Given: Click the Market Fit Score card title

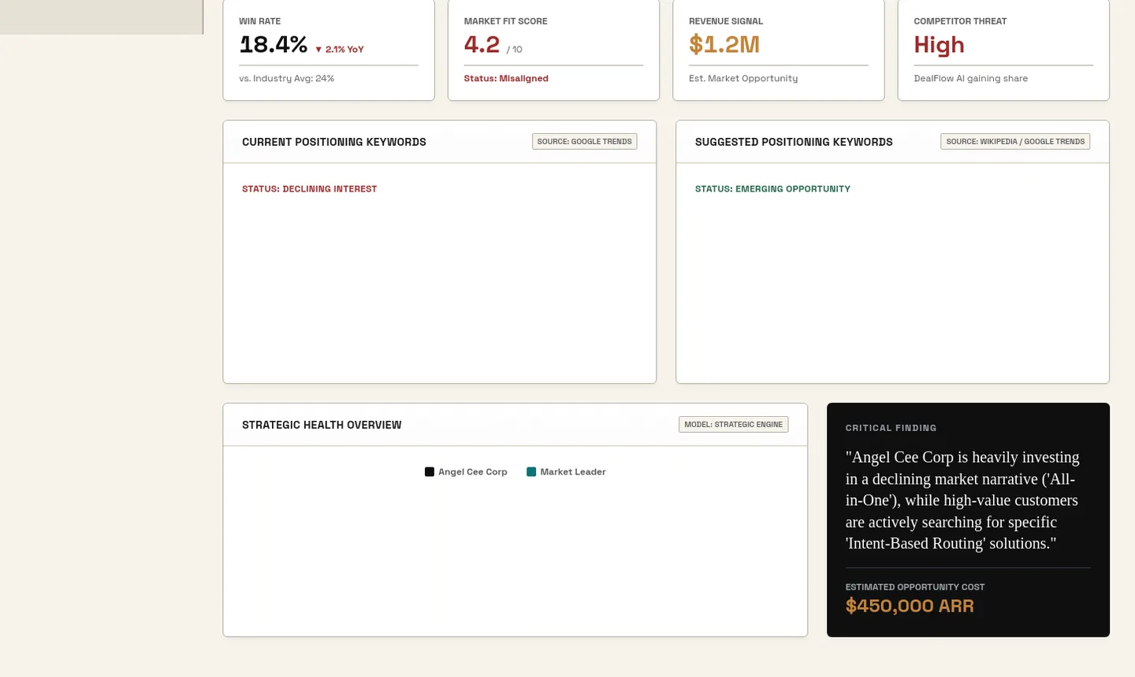Looking at the screenshot, I should [505, 21].
